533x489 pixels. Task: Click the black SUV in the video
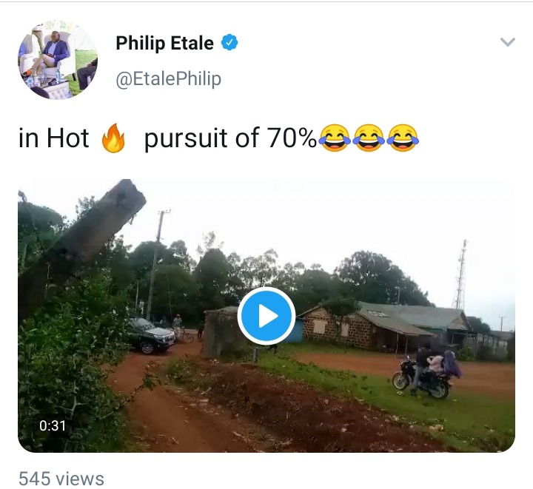tap(149, 336)
